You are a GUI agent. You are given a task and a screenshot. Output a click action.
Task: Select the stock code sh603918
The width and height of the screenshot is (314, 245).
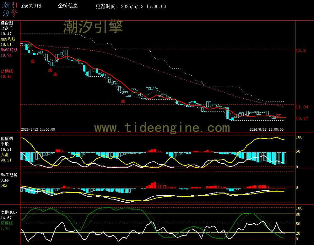[x=31, y=6]
